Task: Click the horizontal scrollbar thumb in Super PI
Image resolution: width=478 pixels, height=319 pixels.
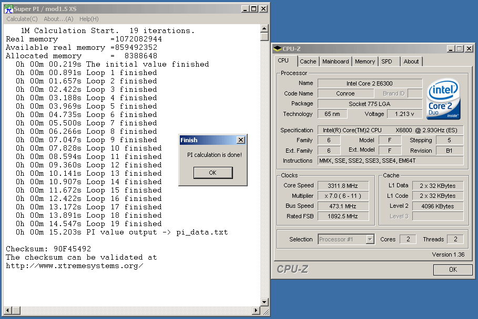Action: pos(16,311)
